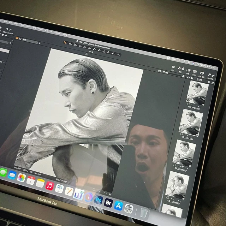This screenshot has height=226, width=226.
Task: Select the orange pointer Select cursor tool
Action: pyautogui.click(x=65, y=42)
